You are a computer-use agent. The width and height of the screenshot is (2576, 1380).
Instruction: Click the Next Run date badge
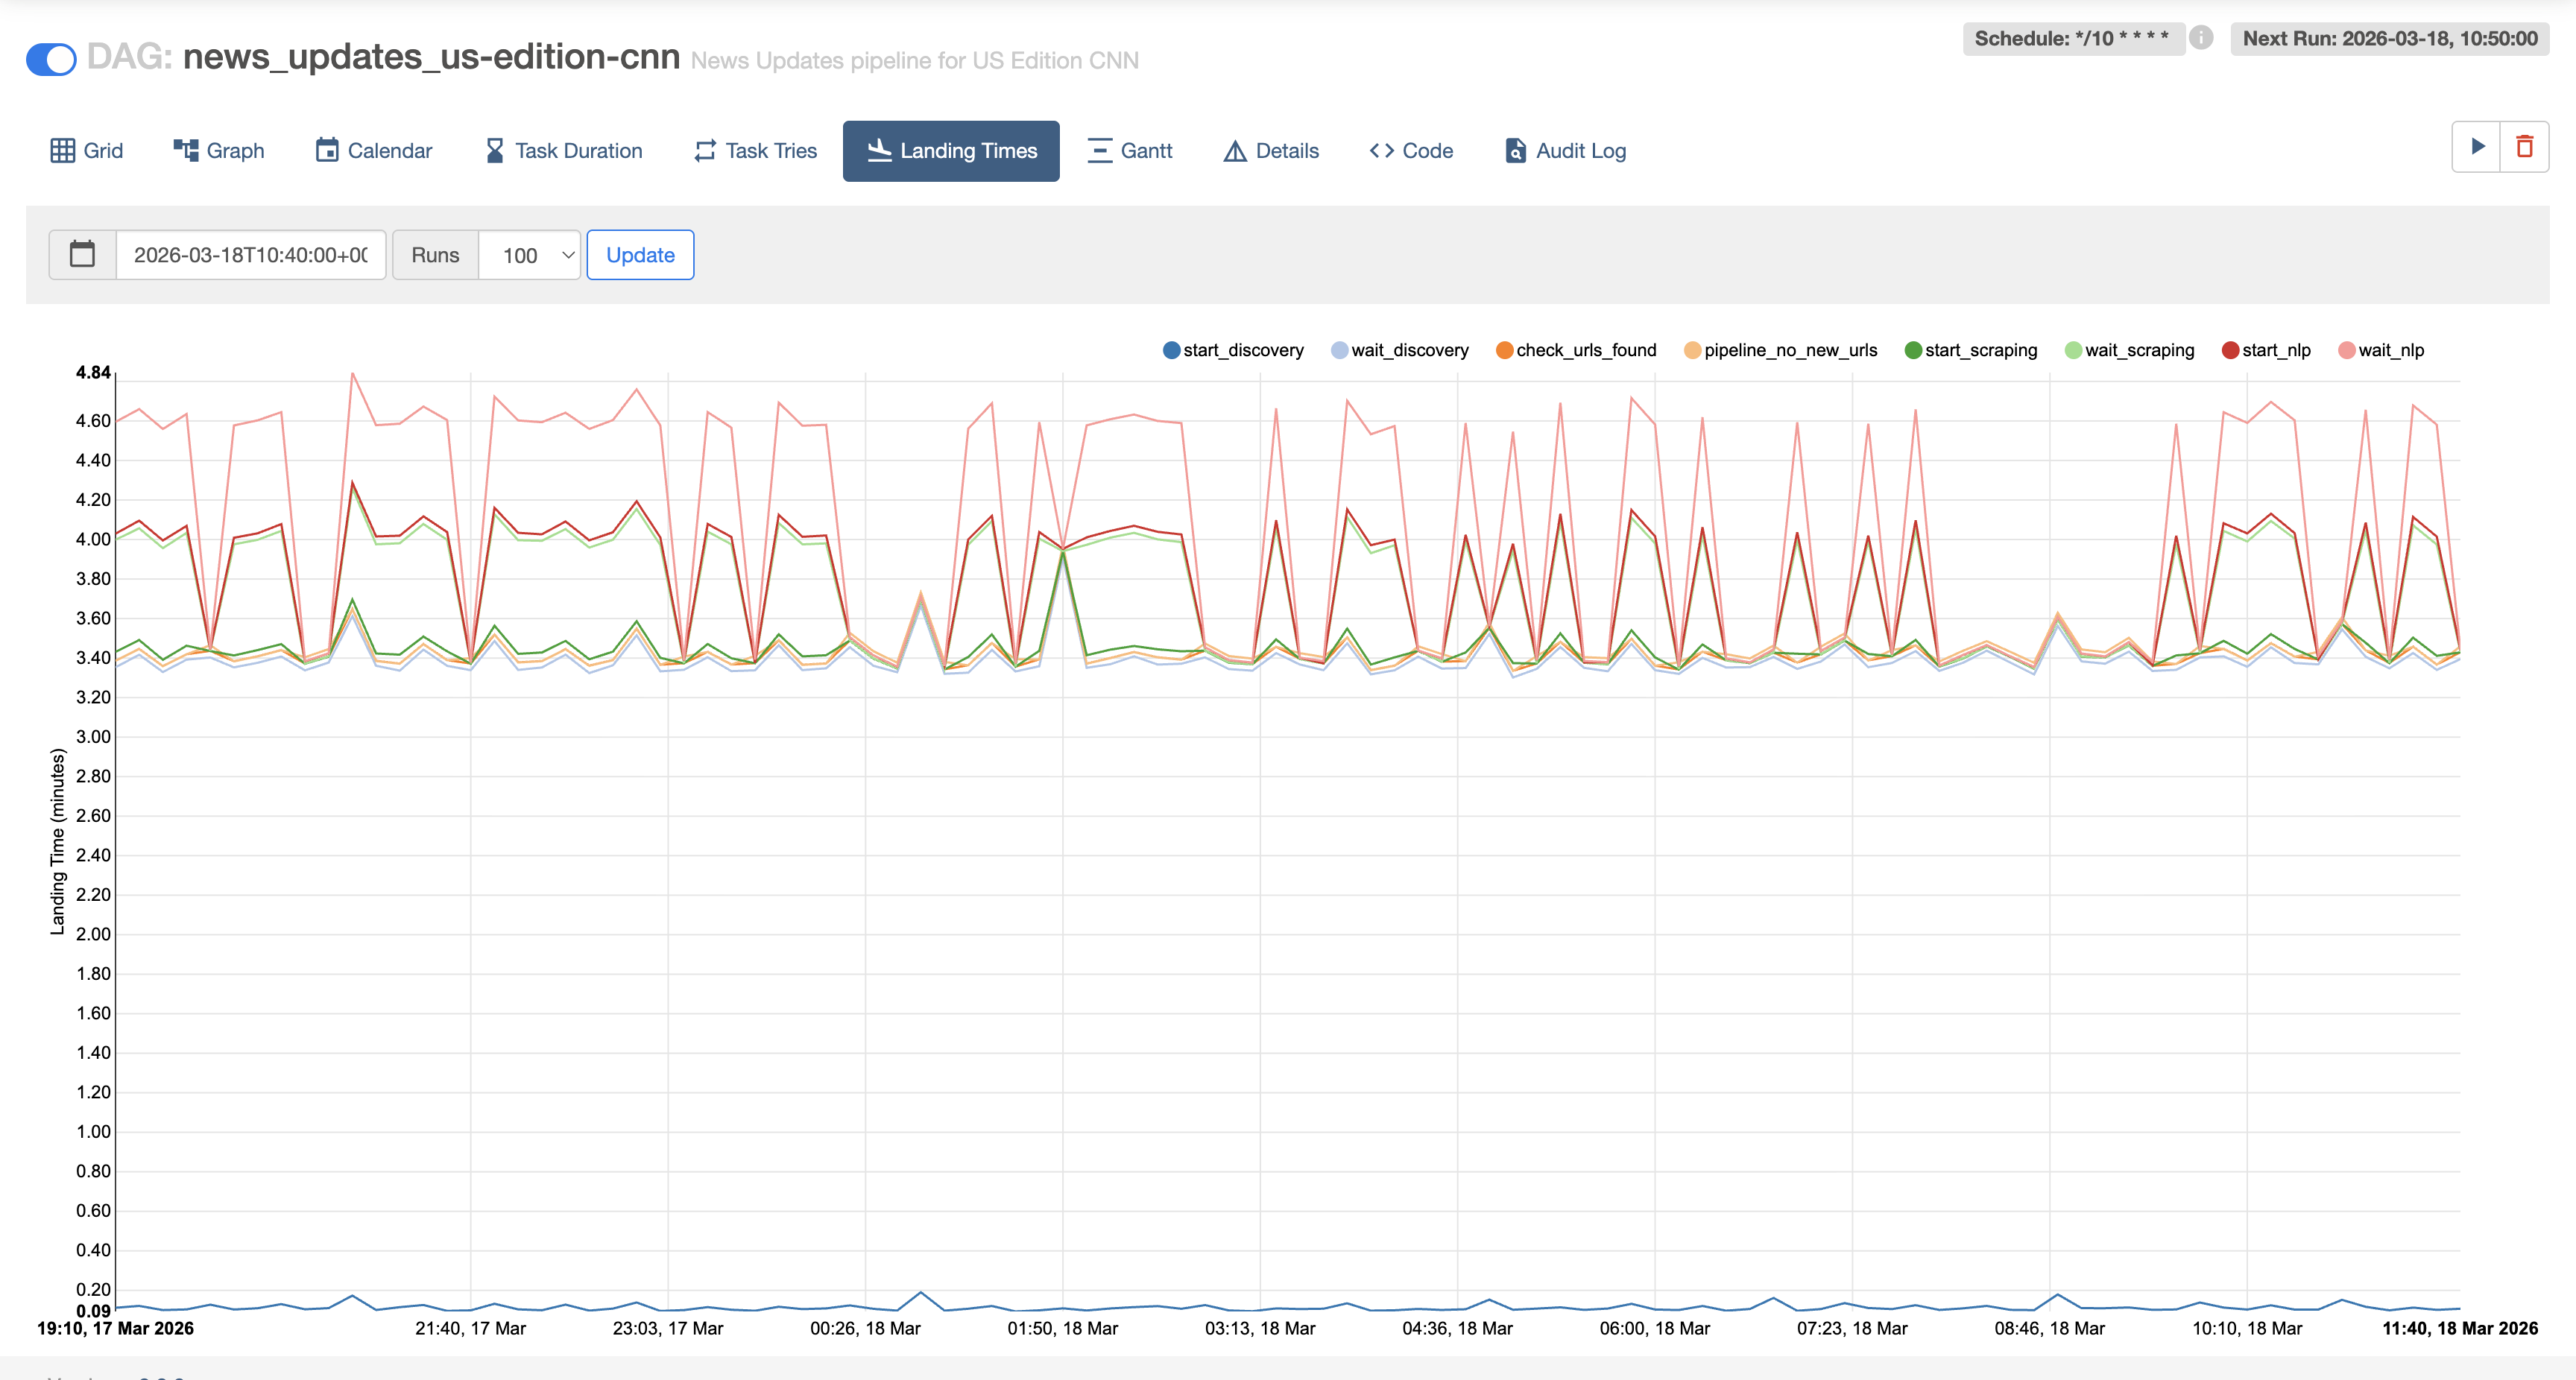tap(2389, 38)
